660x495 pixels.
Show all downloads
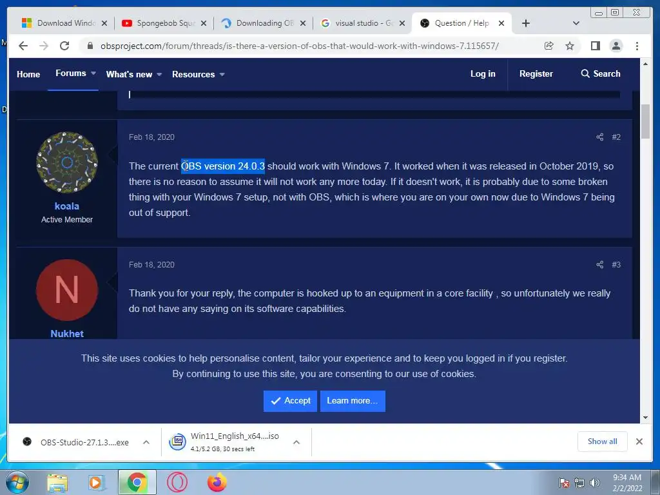(603, 442)
